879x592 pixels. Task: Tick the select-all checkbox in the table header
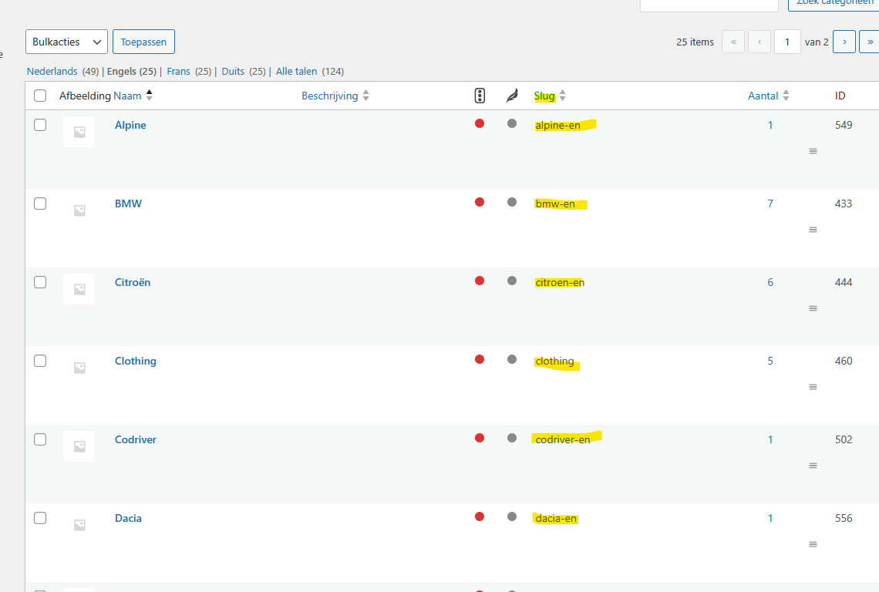(40, 96)
